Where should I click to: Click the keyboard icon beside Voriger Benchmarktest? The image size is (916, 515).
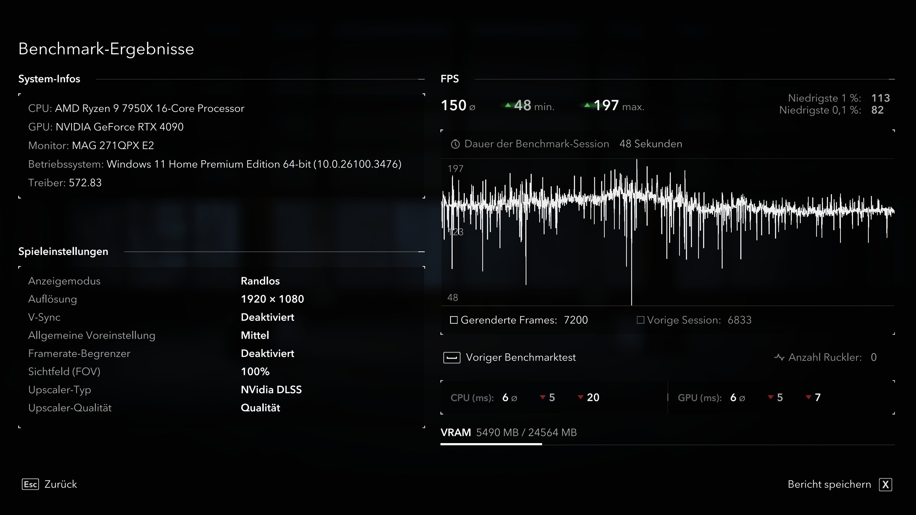click(x=452, y=357)
